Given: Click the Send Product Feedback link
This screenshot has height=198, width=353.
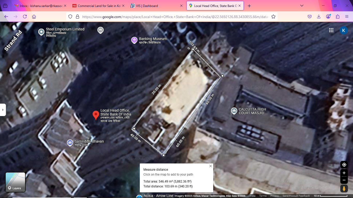Looking at the screenshot, I should [296, 196].
